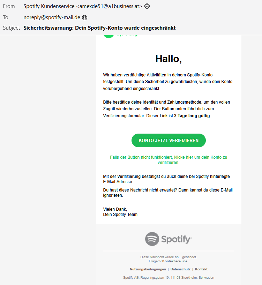Click the contact icon beside noreply@spotify-mail.de

pos(85,17)
